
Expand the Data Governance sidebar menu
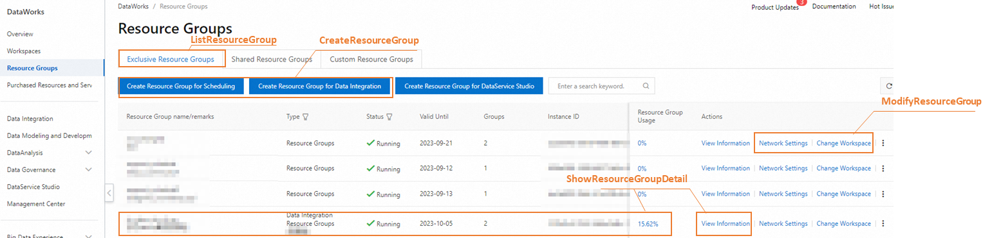point(89,169)
